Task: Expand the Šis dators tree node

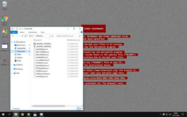Action: [12, 69]
